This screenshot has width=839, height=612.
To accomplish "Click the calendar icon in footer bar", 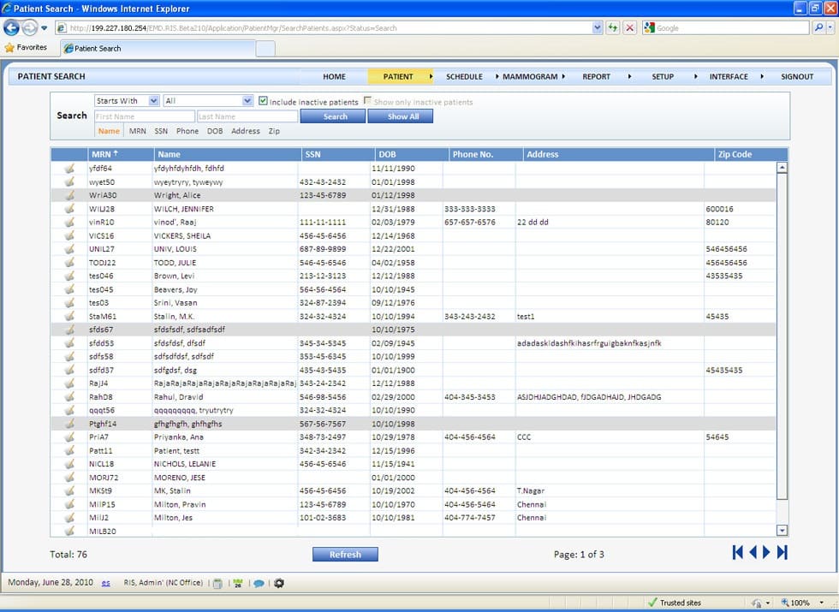I will tap(238, 583).
